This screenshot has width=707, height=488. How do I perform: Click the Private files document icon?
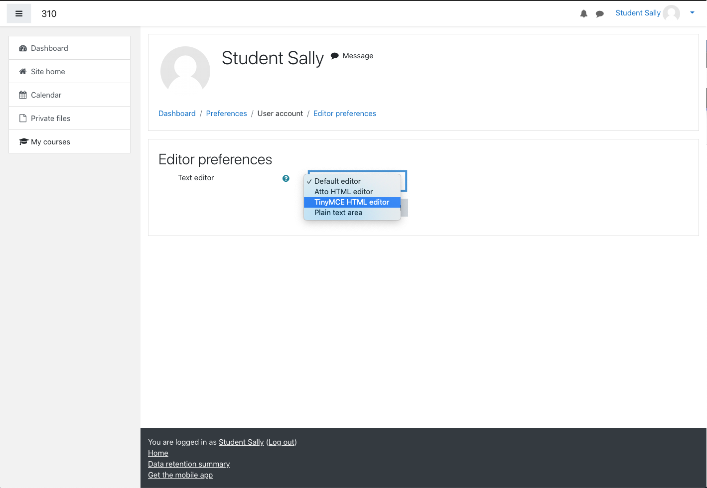click(23, 119)
